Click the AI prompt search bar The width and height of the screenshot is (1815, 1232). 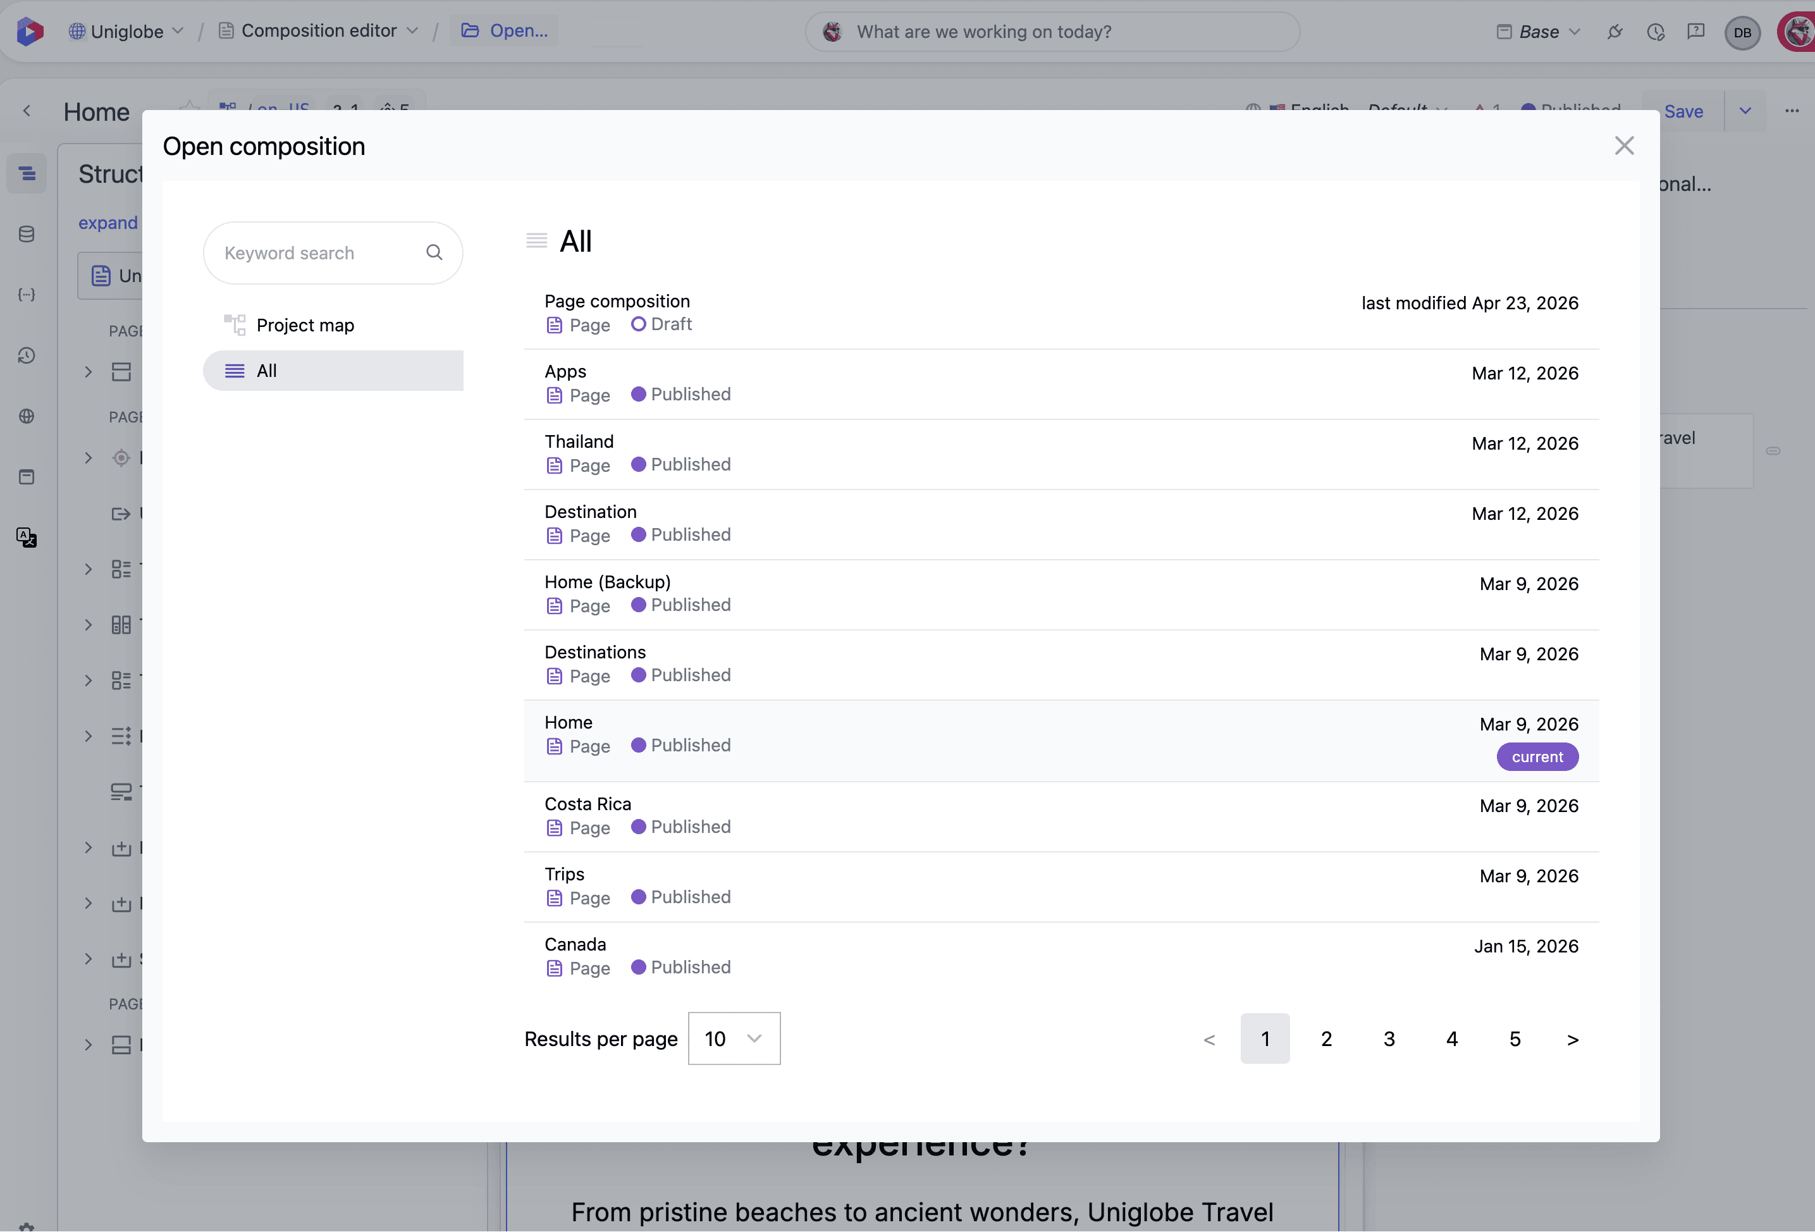click(1052, 31)
